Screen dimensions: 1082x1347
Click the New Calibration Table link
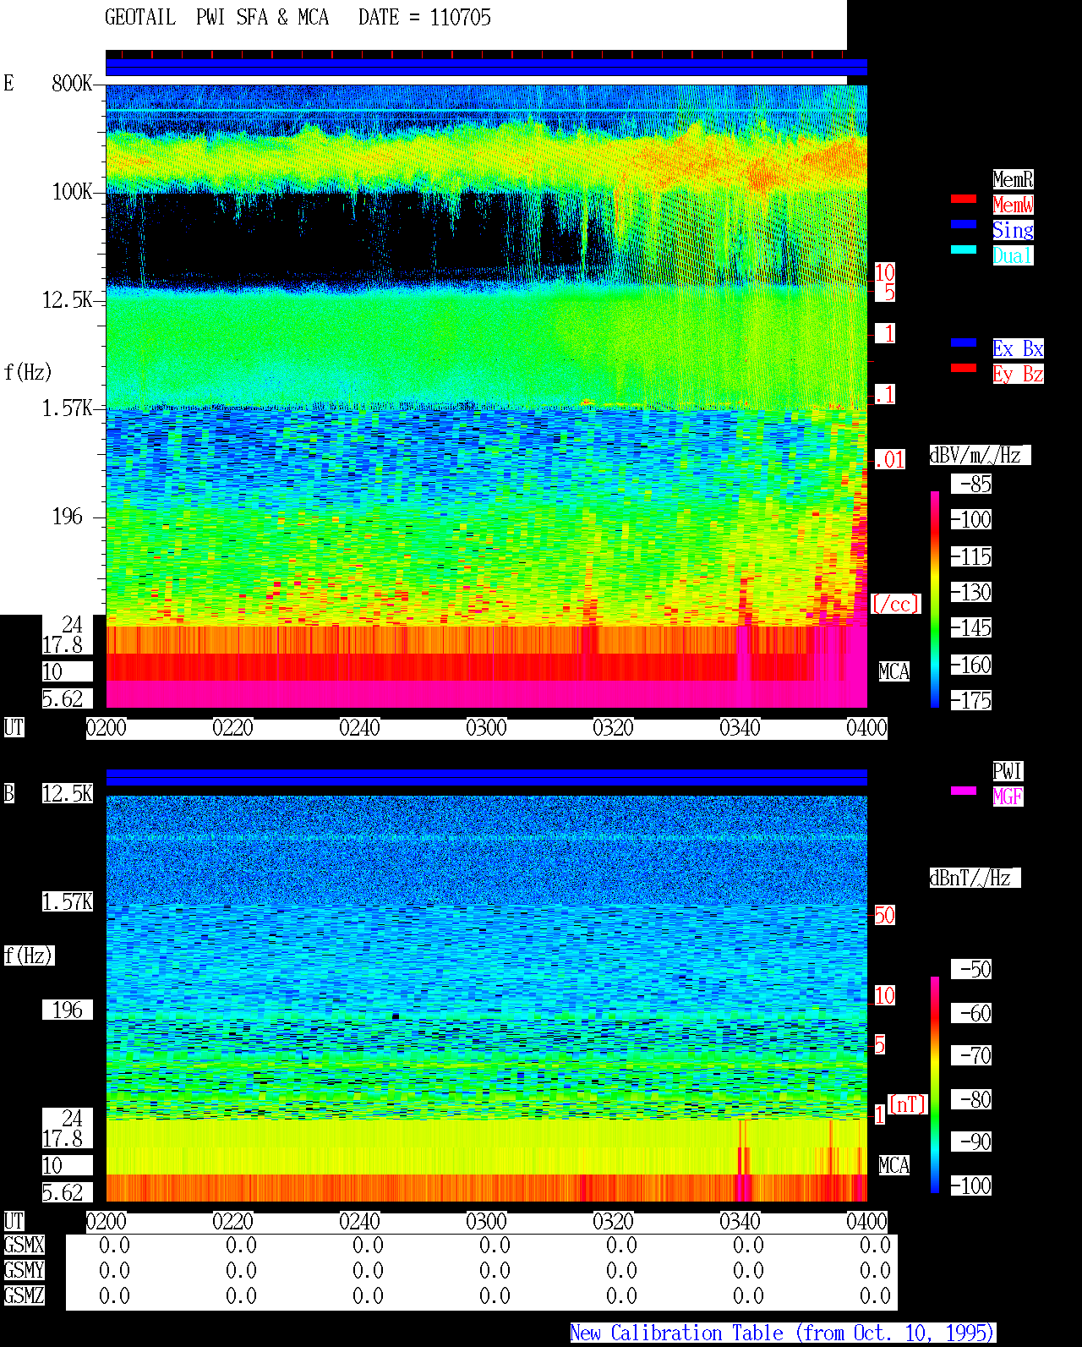783,1333
